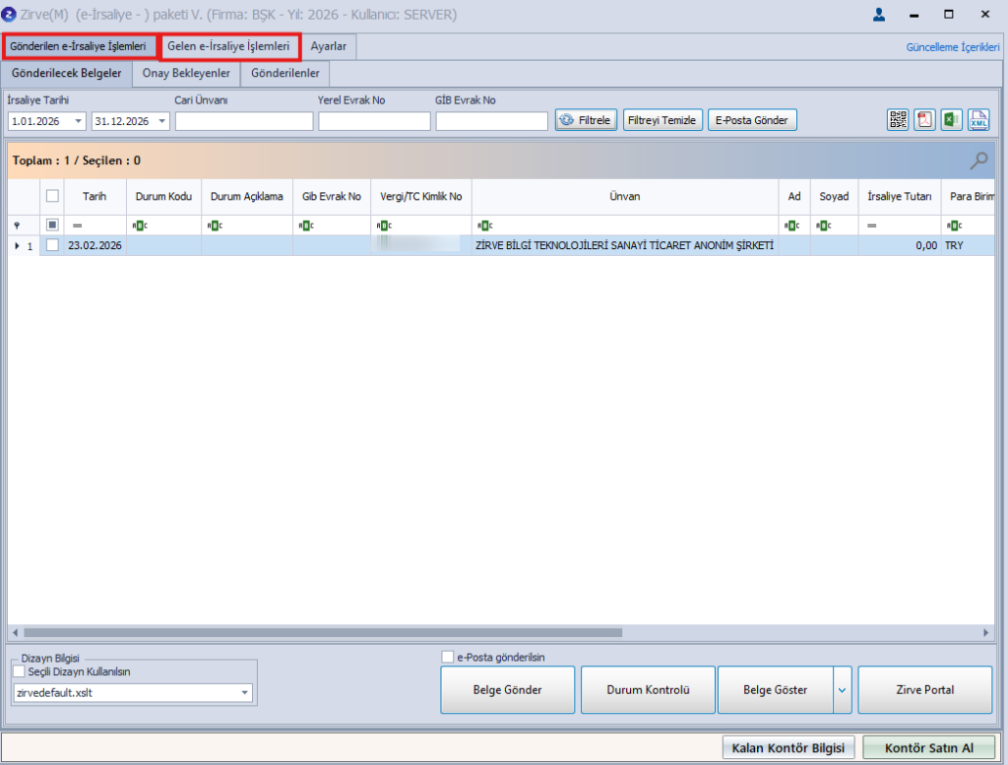Set the Tarih column filter operator
The image size is (1008, 765).
click(x=77, y=225)
